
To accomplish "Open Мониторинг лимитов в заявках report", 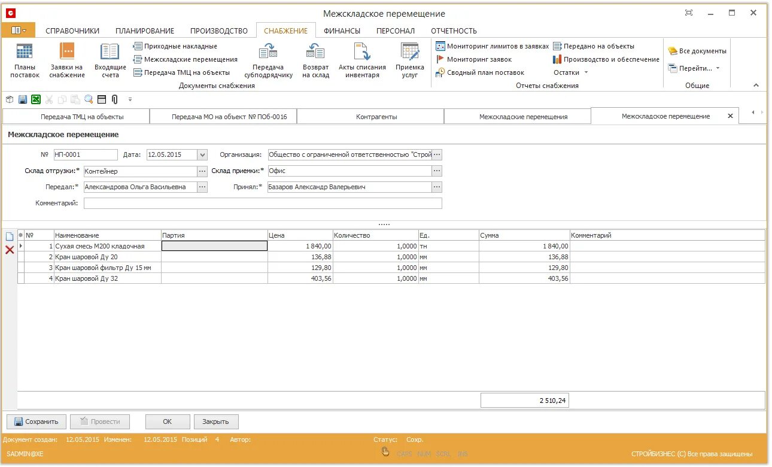I will coord(492,46).
